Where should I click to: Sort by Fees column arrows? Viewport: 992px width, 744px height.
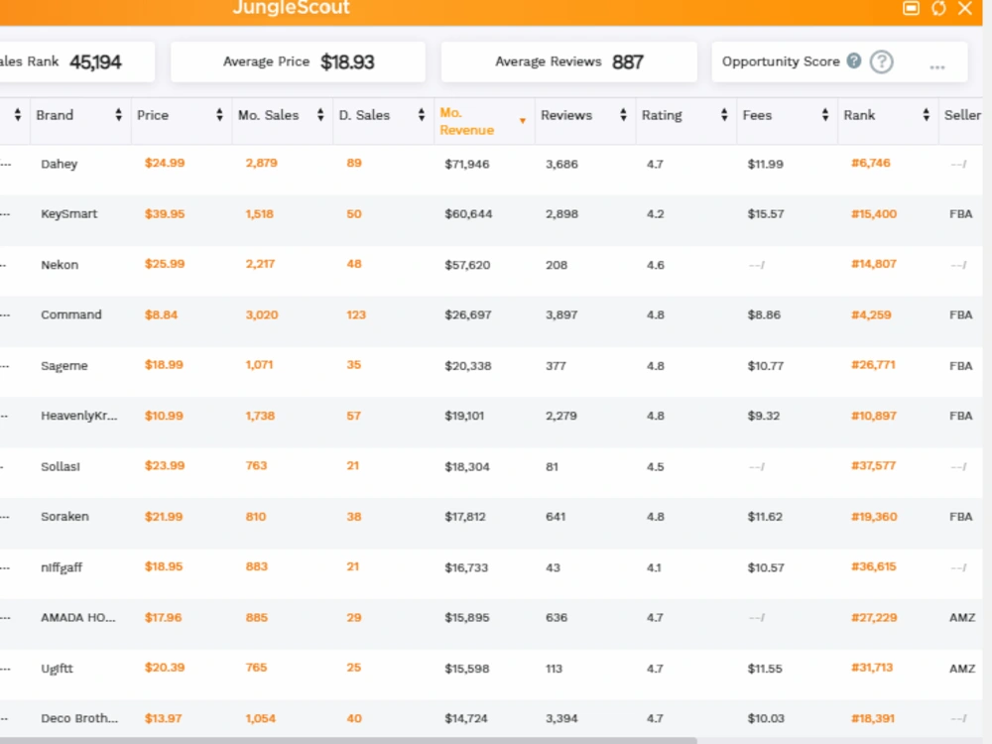[x=825, y=114]
